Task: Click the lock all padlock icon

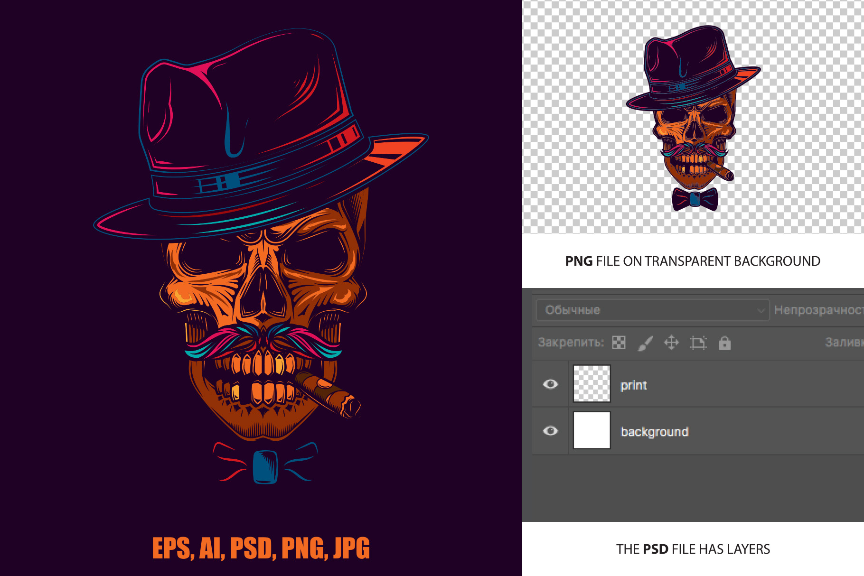Action: click(724, 343)
